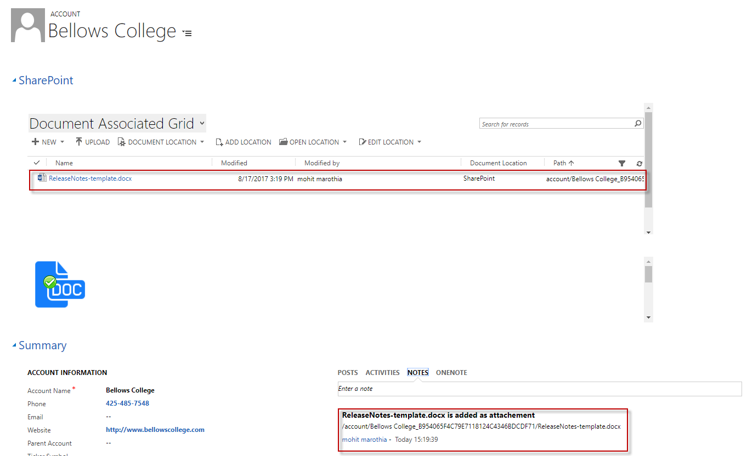Image resolution: width=747 pixels, height=456 pixels.
Task: Click the search magnifier icon
Action: 638,124
